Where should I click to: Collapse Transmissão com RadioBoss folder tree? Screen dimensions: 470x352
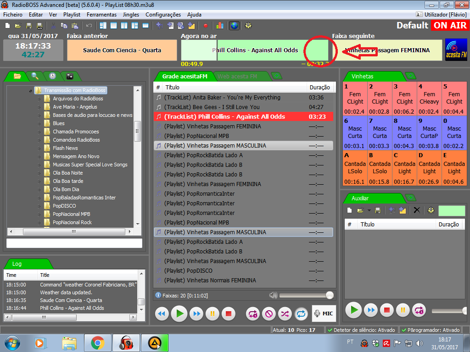point(31,90)
